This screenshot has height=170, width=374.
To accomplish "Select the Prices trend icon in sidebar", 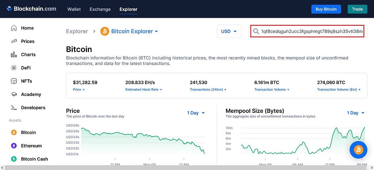I will 14,41.
